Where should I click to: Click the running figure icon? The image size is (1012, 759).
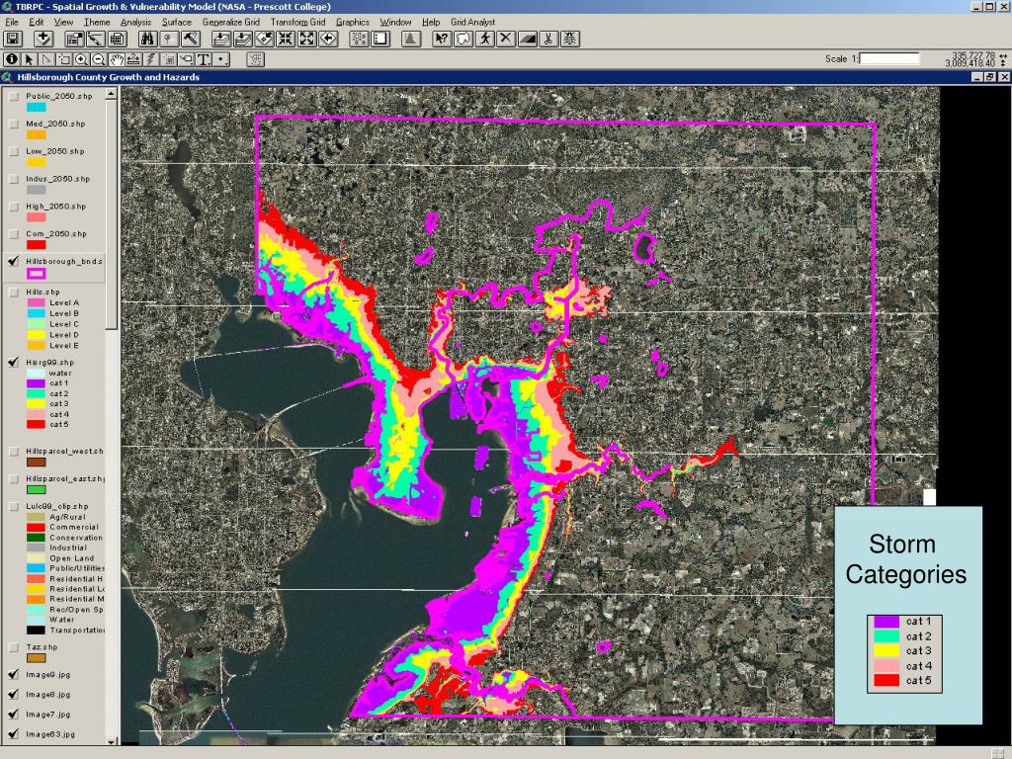(x=484, y=40)
